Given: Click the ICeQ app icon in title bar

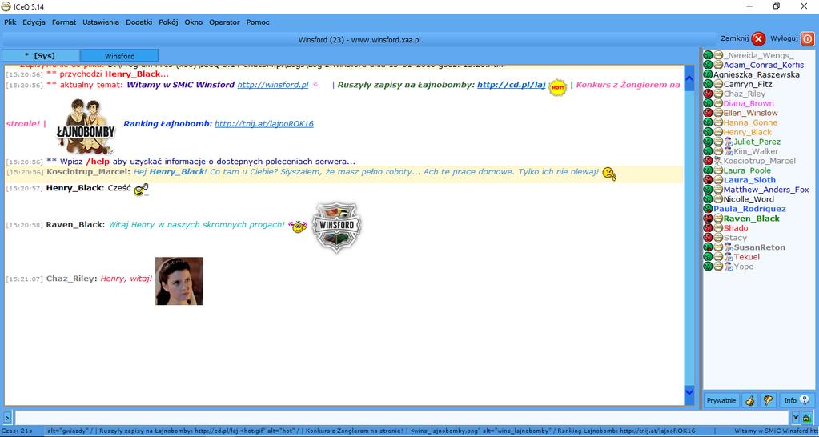Looking at the screenshot, I should [6, 6].
